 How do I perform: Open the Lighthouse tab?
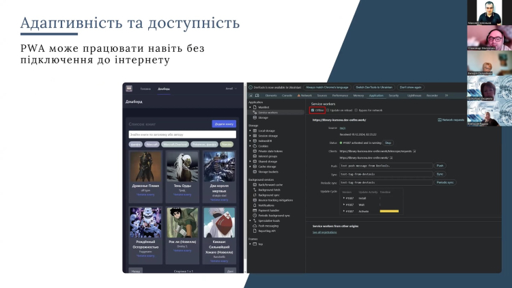(414, 96)
